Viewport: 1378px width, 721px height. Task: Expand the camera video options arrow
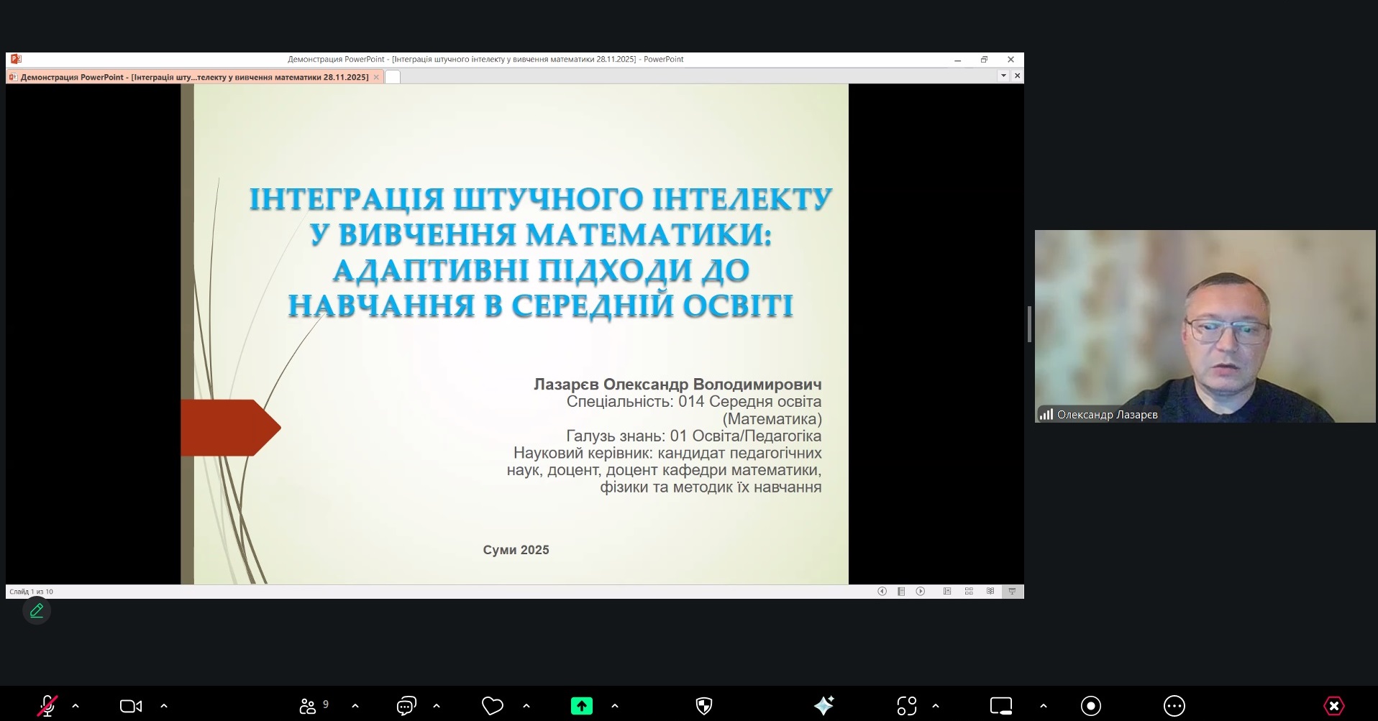pos(164,706)
